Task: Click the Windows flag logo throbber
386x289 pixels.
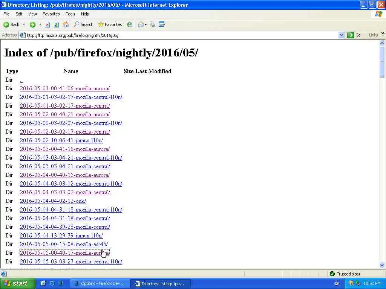Action: pos(378,14)
